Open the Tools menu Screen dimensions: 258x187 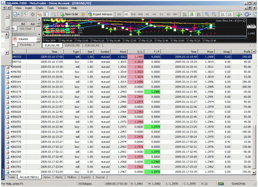point(50,8)
